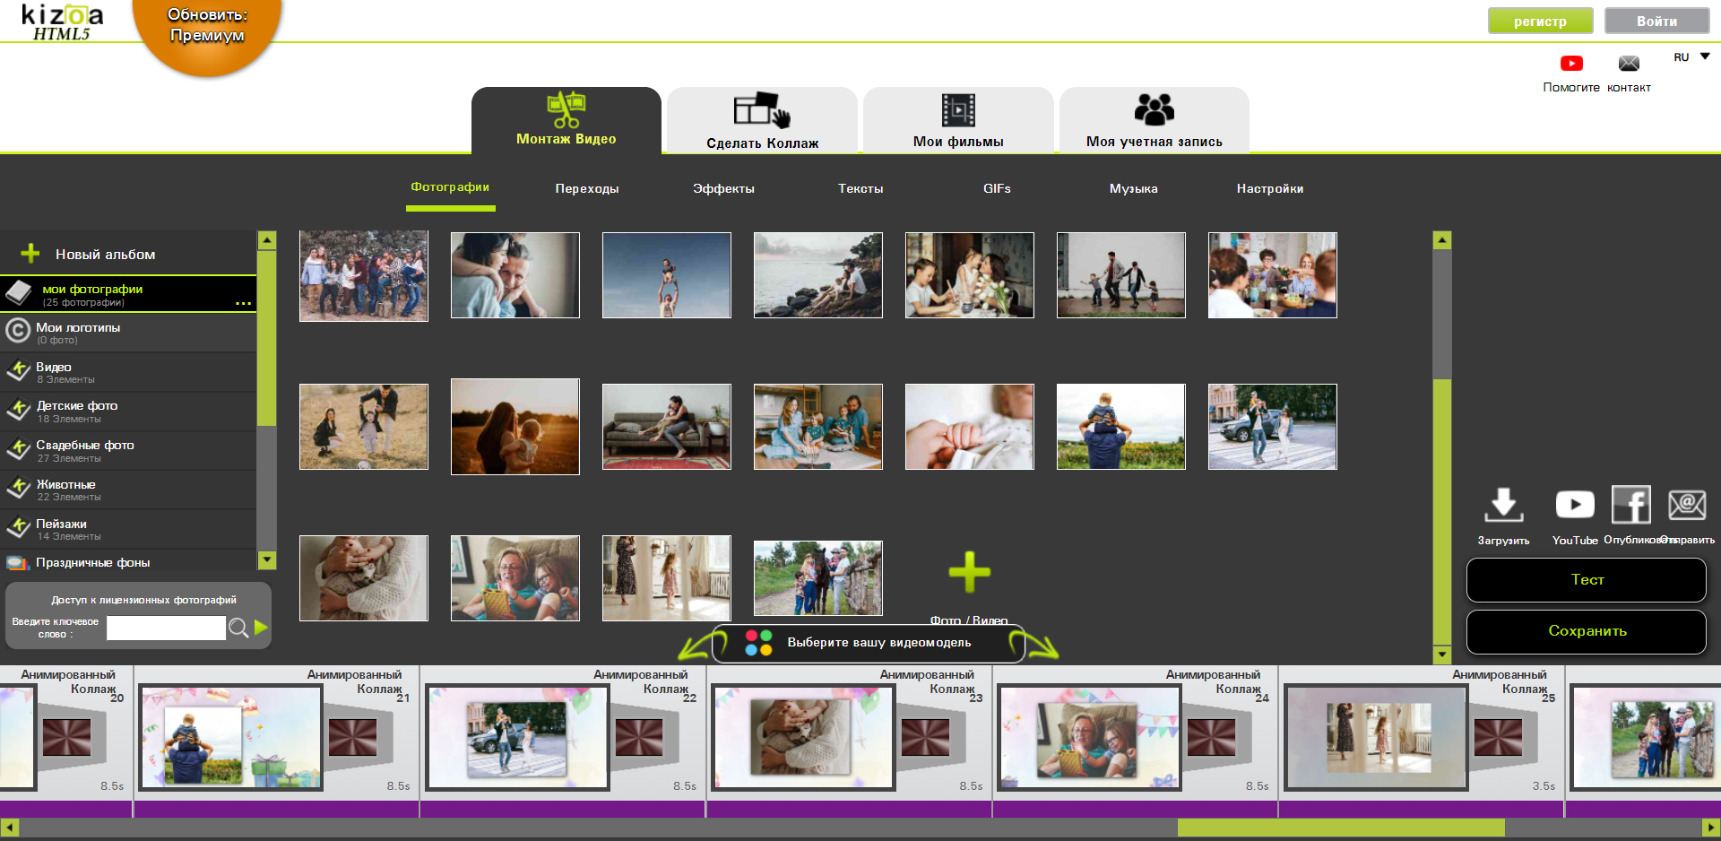Screen dimensions: 1721x841
Task: Open the Монтаж Видео tab
Action: coord(566,120)
